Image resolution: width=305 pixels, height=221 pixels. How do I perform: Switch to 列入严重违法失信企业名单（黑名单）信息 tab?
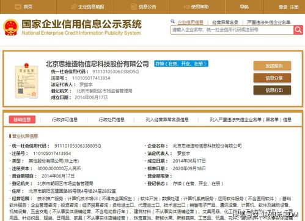coord(251,119)
